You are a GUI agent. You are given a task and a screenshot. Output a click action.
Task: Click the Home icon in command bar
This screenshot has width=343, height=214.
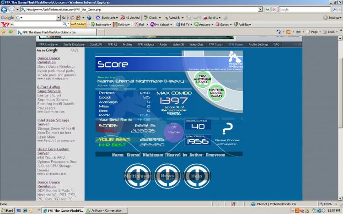point(279,32)
